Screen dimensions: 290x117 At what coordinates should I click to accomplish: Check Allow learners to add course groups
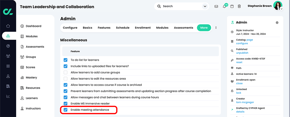point(65,73)
